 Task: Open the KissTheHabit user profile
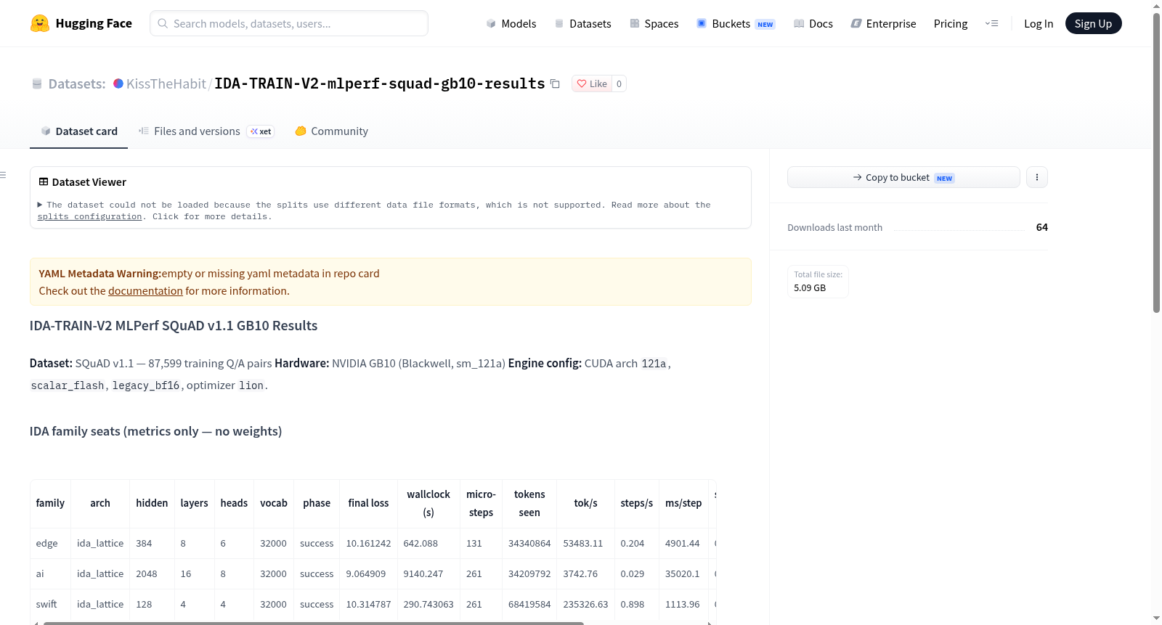166,83
